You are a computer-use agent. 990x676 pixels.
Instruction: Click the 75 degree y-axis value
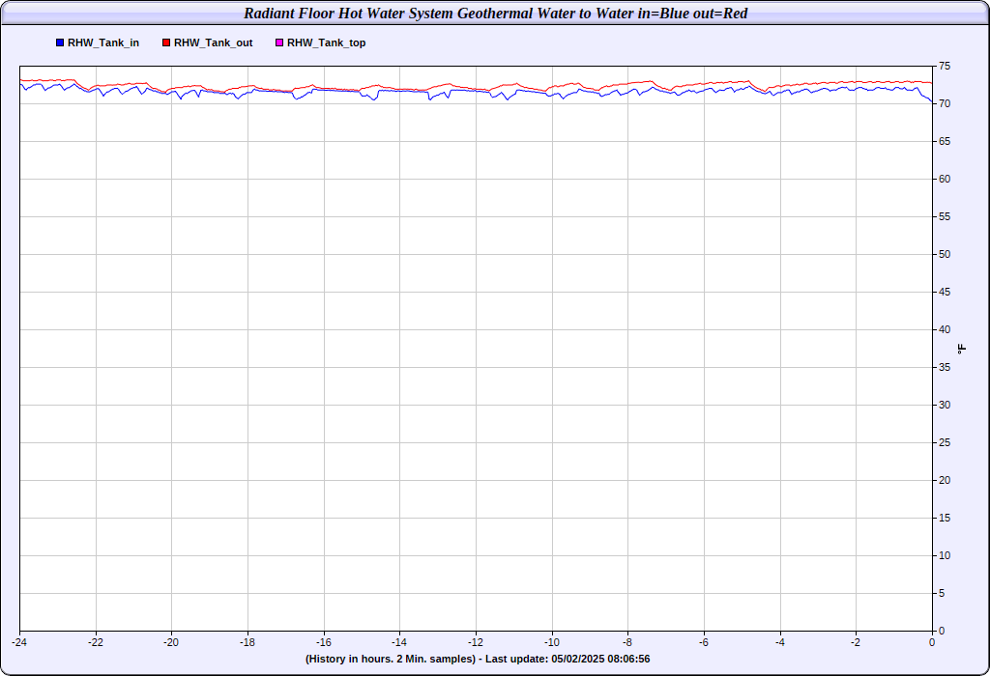[x=945, y=67]
